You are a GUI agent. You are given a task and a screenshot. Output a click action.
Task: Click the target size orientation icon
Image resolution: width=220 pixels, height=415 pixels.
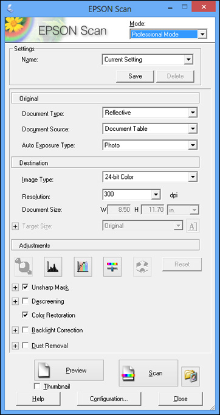point(193,226)
